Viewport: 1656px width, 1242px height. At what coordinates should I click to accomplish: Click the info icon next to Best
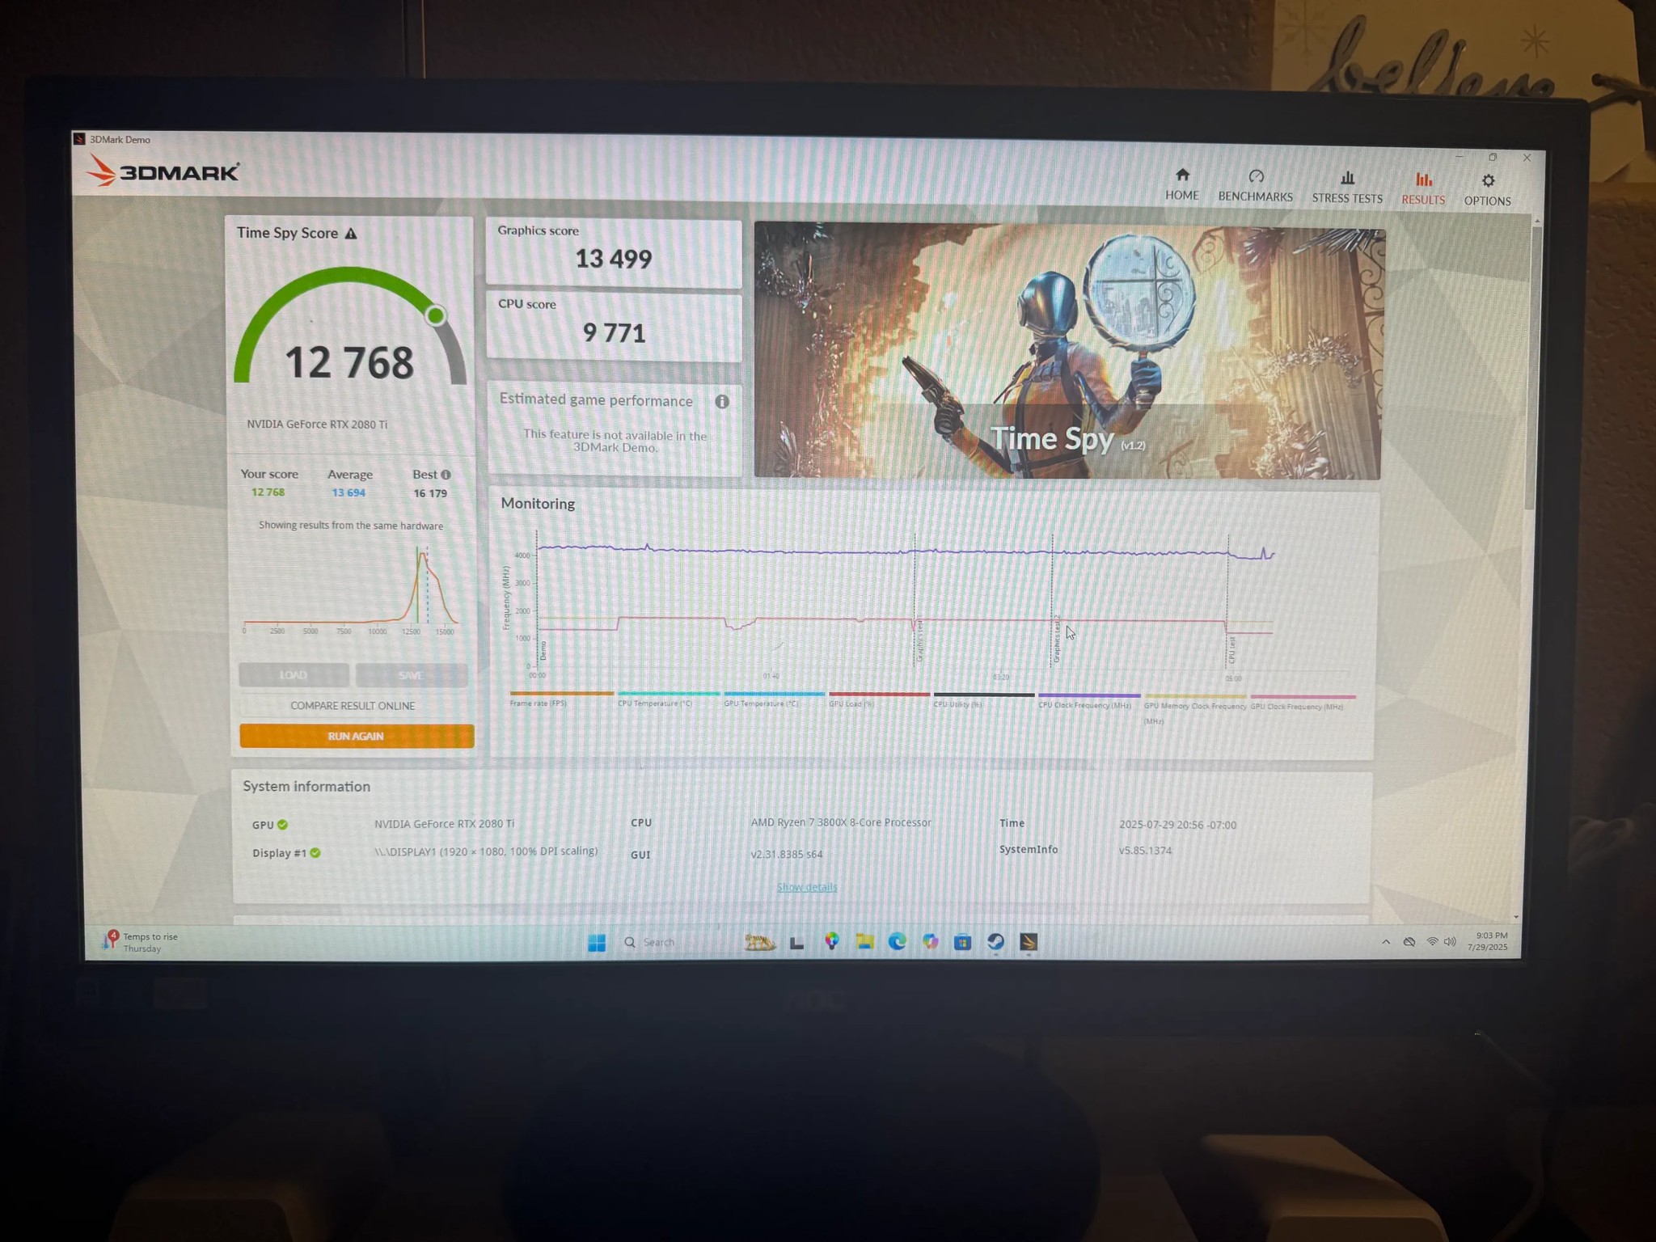coord(446,475)
